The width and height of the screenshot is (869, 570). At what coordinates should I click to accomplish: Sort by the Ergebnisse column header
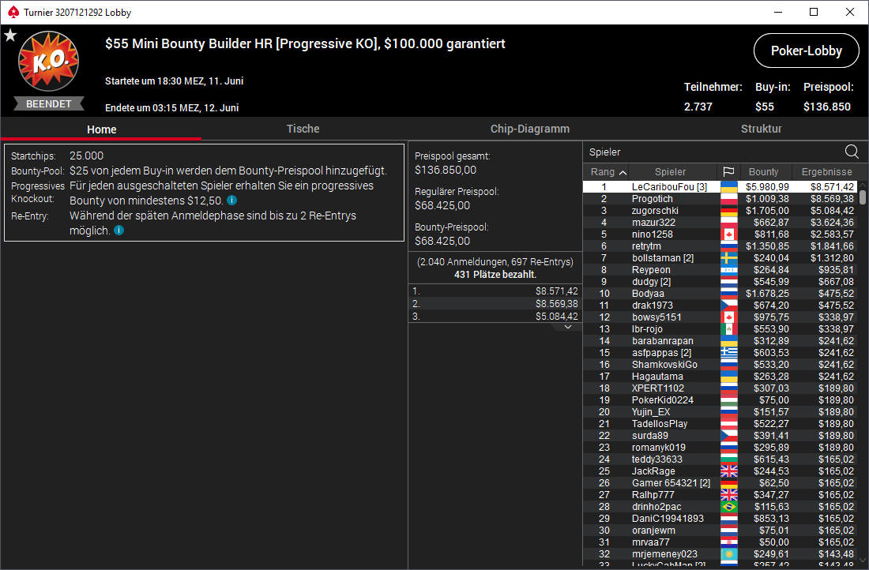826,172
